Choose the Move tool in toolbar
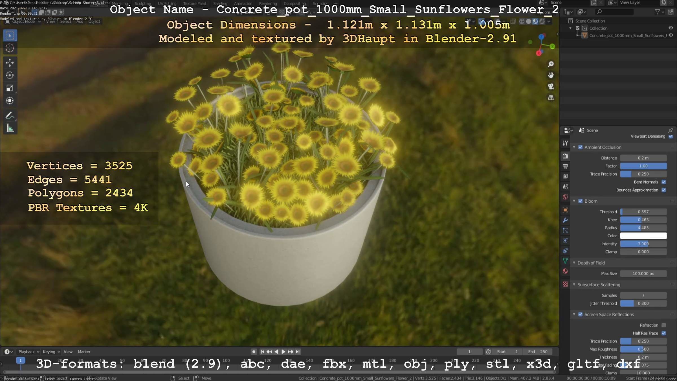The image size is (677, 381). (x=10, y=63)
